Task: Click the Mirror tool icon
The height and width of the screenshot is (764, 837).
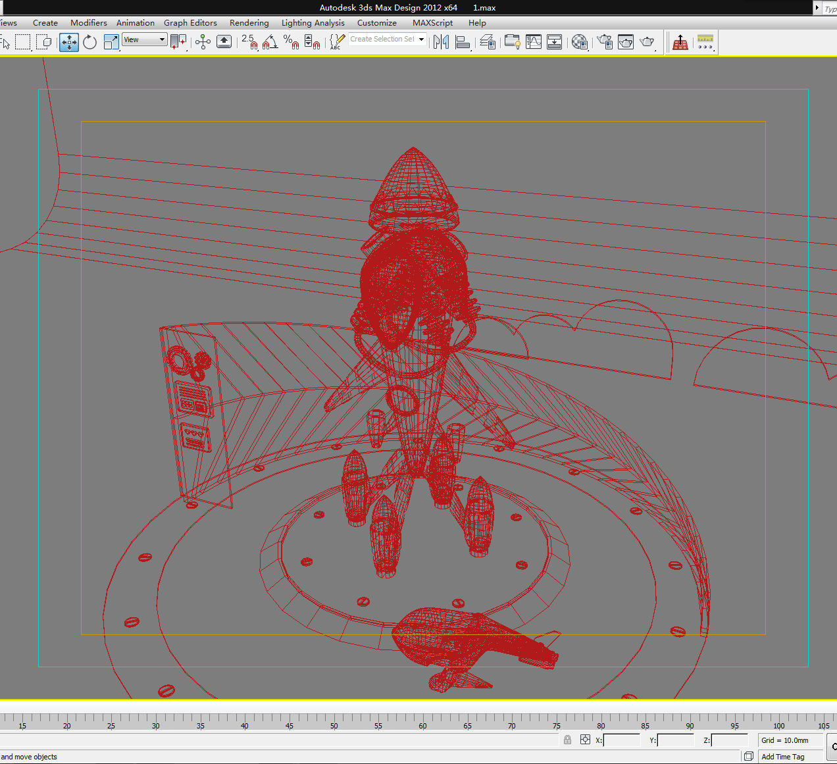Action: point(442,42)
